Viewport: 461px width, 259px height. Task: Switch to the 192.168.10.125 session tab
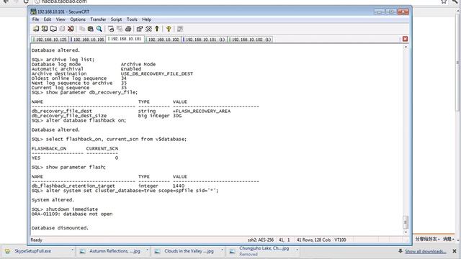pos(50,40)
